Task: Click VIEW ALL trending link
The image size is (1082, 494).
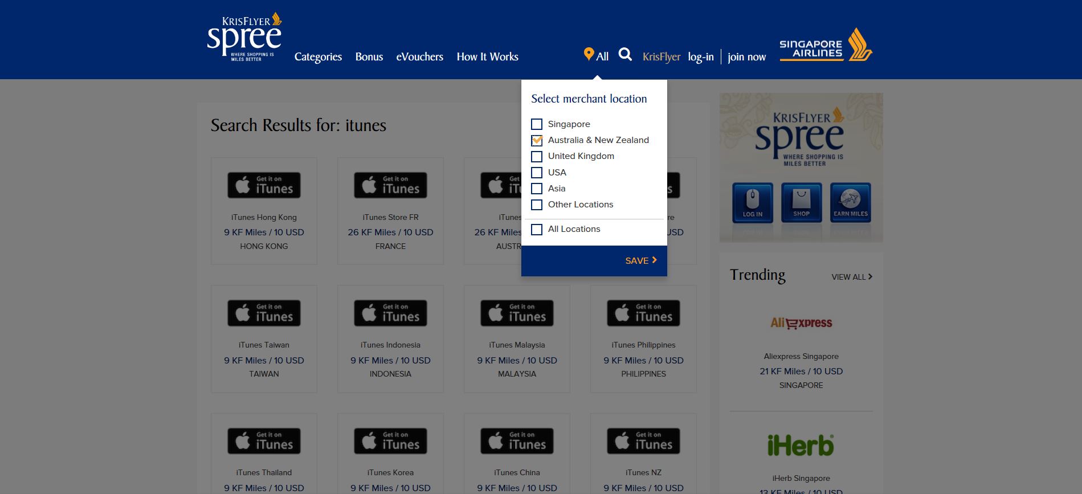Action: point(852,277)
